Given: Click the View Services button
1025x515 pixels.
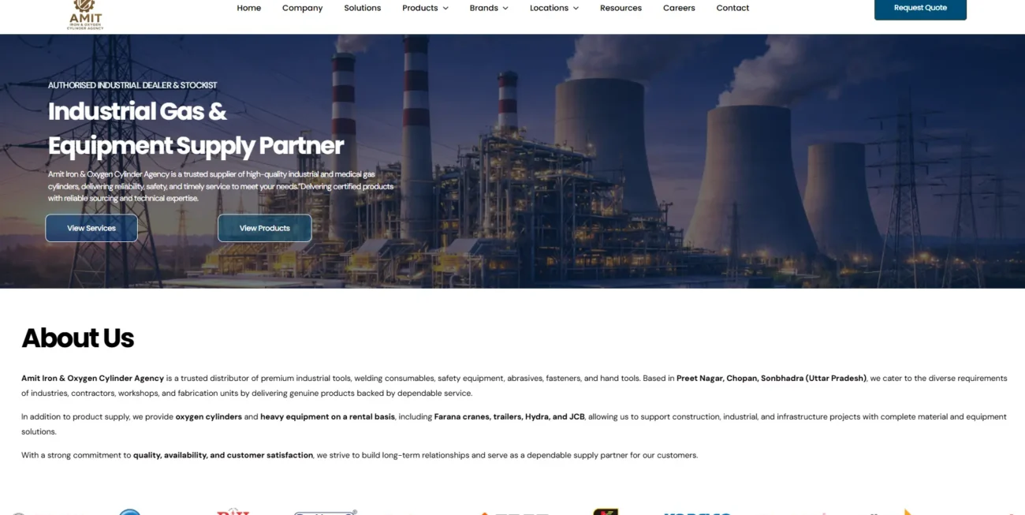Looking at the screenshot, I should 91,228.
